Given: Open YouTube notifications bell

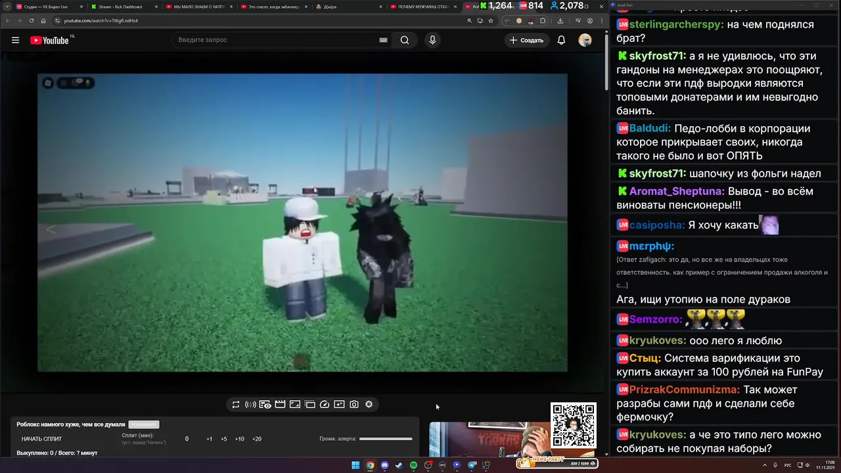Looking at the screenshot, I should (x=561, y=40).
